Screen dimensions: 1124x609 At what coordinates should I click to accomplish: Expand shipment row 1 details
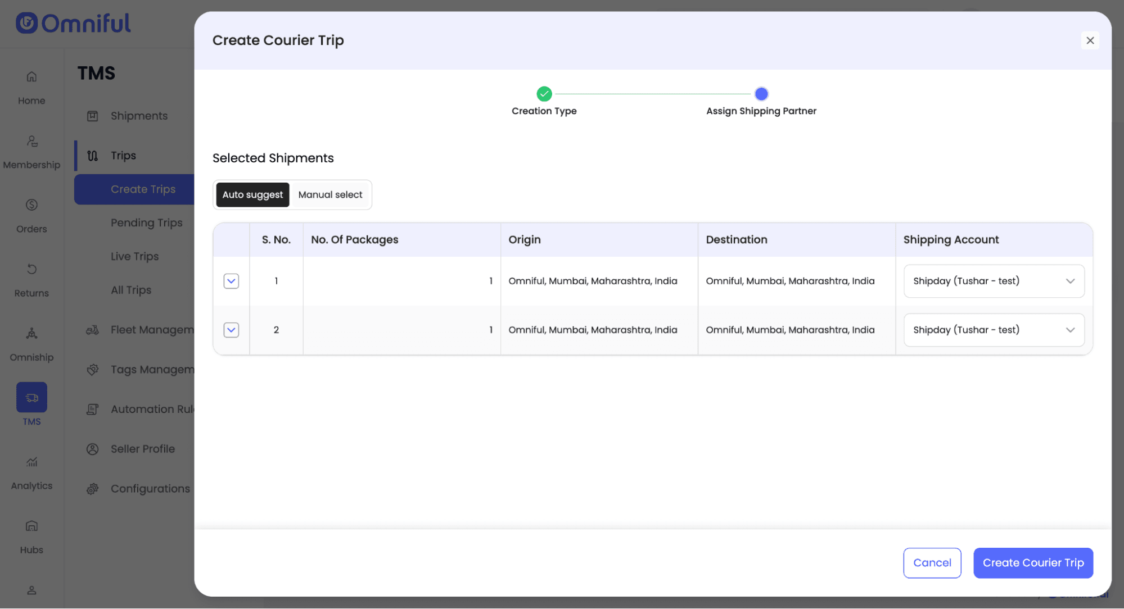pos(231,281)
